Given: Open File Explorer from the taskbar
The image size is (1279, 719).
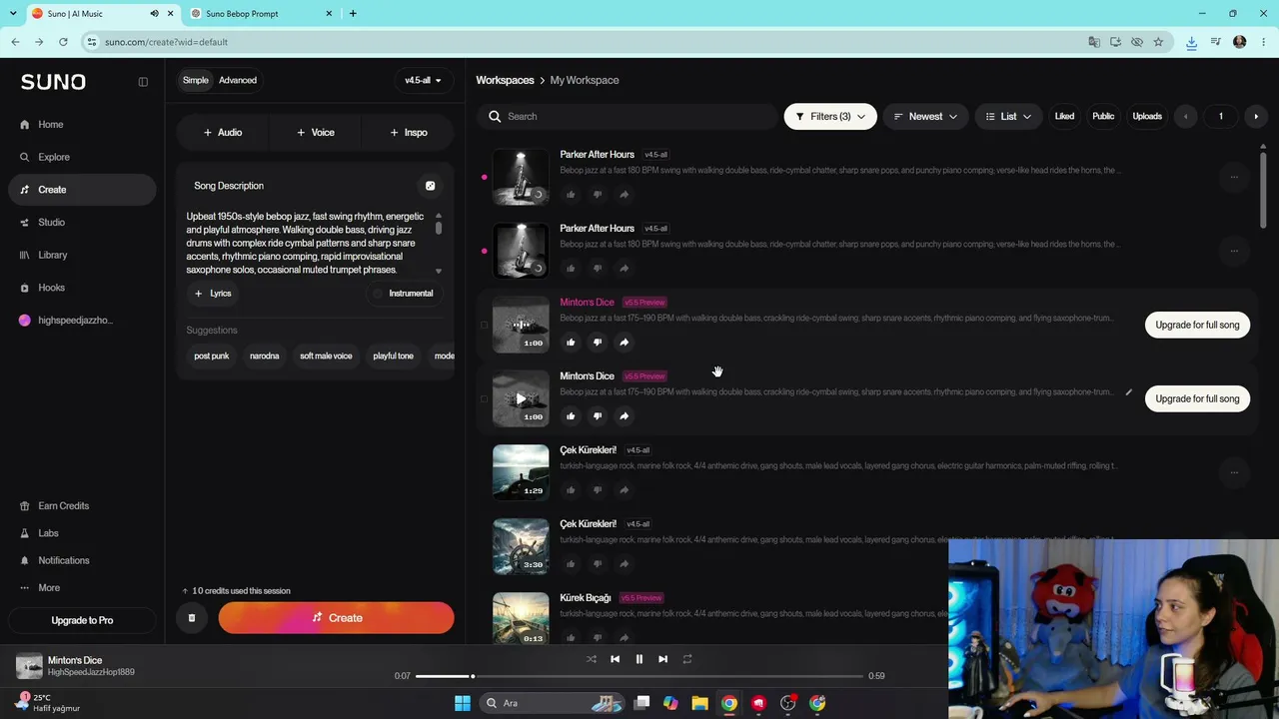Looking at the screenshot, I should [699, 703].
